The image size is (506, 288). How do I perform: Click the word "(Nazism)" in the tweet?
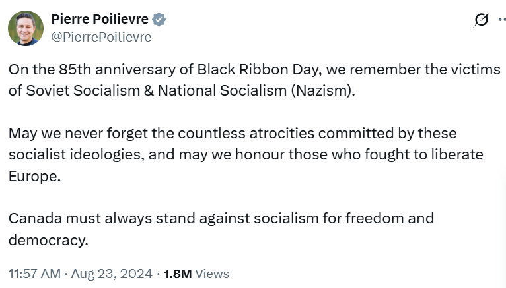tap(323, 90)
